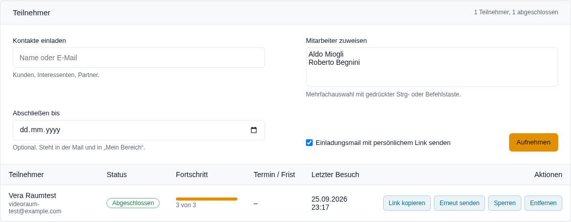Screen dimensions: 571x222
Task: Click the Abschließen bis label
Action: (x=36, y=113)
